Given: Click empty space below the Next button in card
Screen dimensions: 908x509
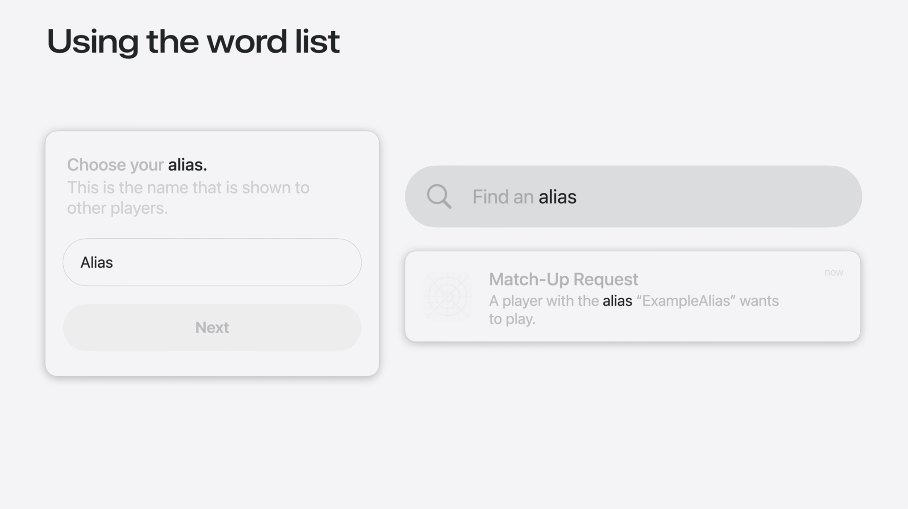Looking at the screenshot, I should tap(212, 364).
